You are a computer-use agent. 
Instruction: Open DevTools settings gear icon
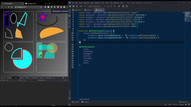point(63,78)
